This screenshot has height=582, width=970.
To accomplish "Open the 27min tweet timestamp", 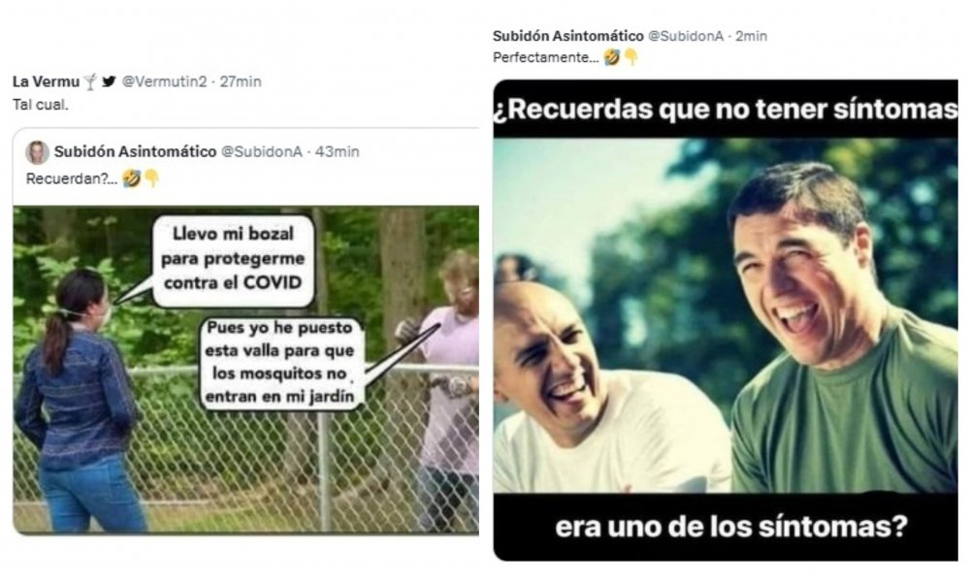I will click(x=241, y=81).
